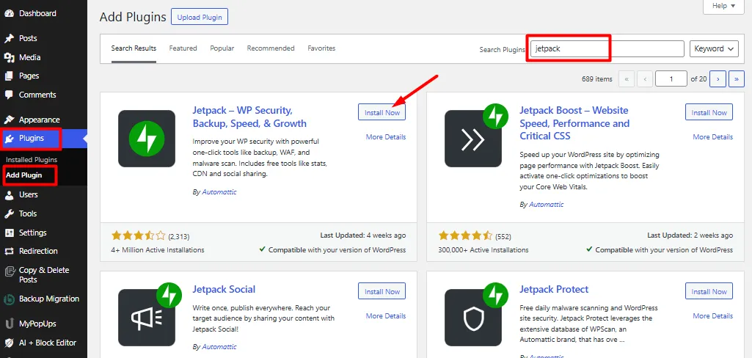Go to first page of results
Screen dimensions: 752x358
(627, 78)
